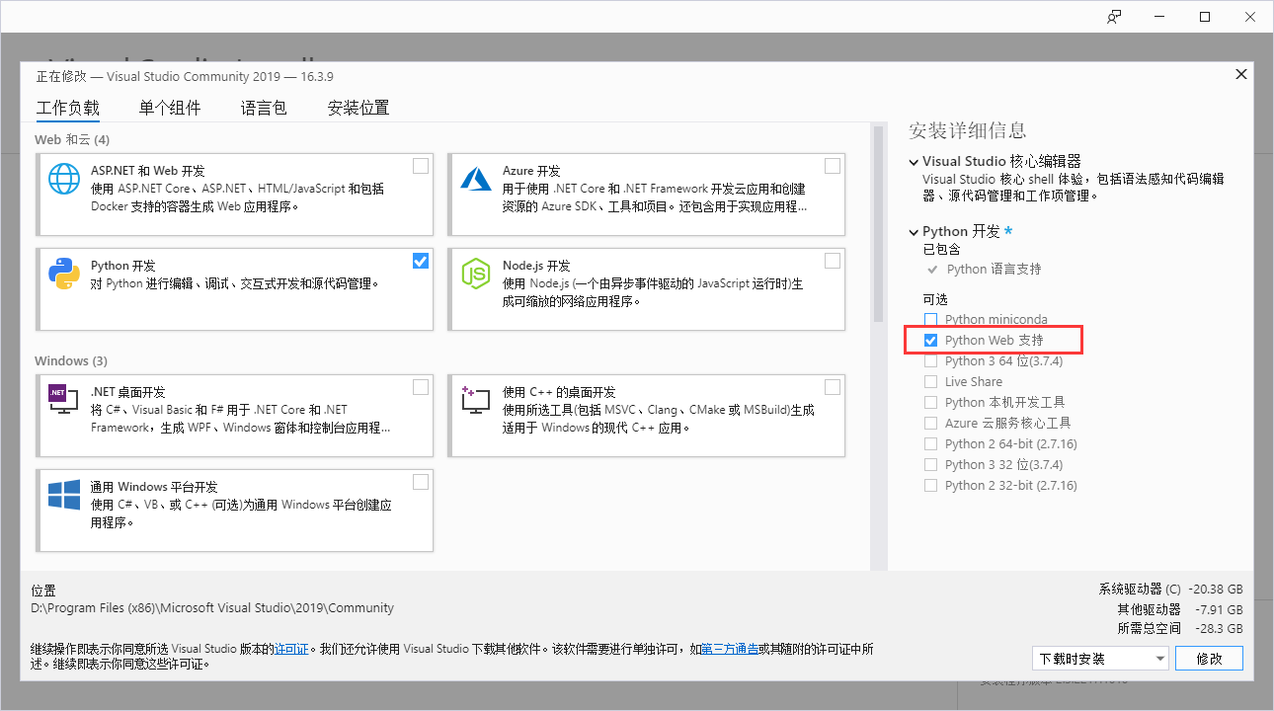This screenshot has width=1274, height=711.
Task: Switch to the 单个组件 tab
Action: 170,109
